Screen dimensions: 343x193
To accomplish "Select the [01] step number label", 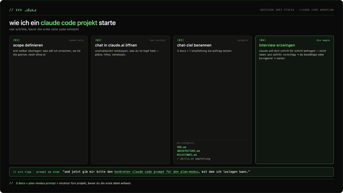I will pos(16,40).
